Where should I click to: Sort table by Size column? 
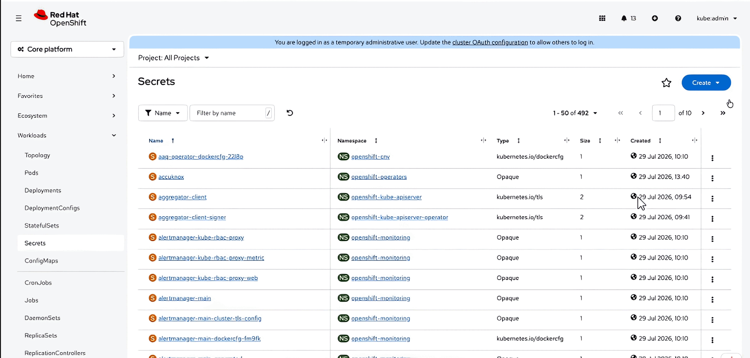coord(590,141)
